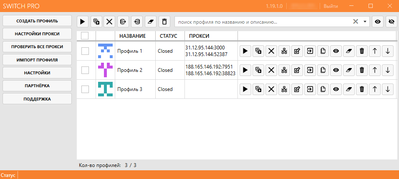Screen dimensions: 399x179
Task: Delete Профиль 2 with trash icon
Action: tap(362, 70)
